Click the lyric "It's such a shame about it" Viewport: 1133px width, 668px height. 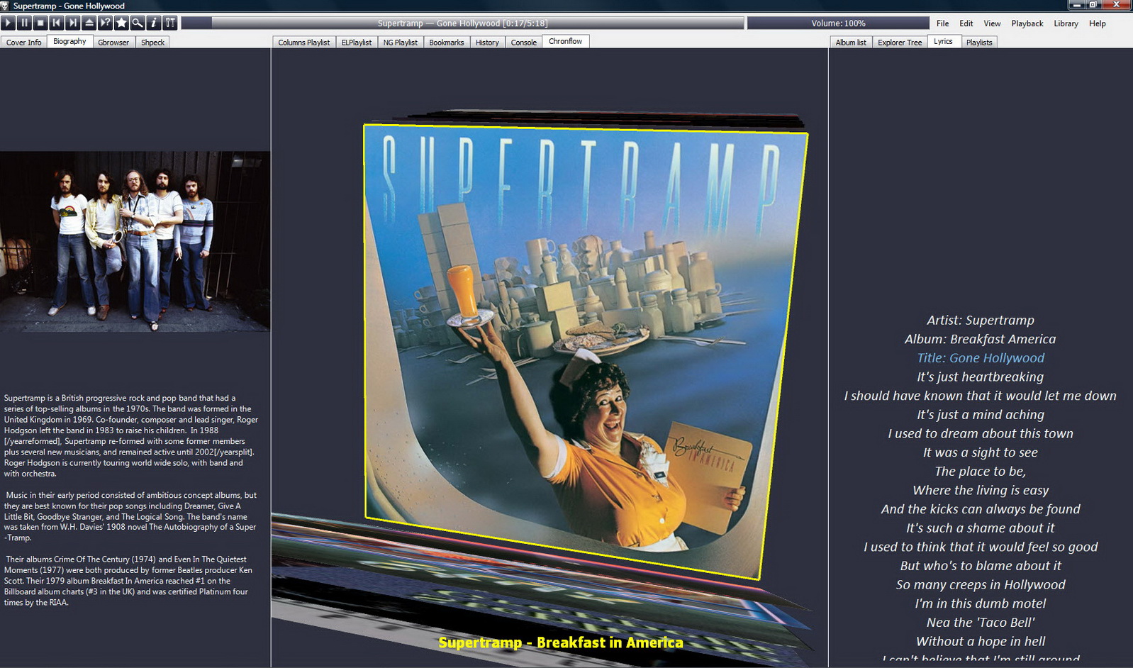tap(981, 528)
